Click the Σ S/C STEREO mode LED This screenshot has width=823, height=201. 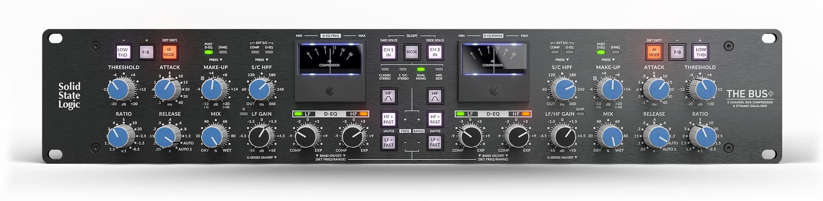(x=403, y=69)
